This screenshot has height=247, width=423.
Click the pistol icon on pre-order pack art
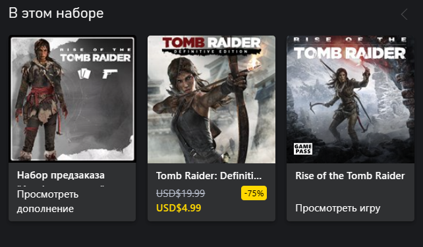pos(110,74)
